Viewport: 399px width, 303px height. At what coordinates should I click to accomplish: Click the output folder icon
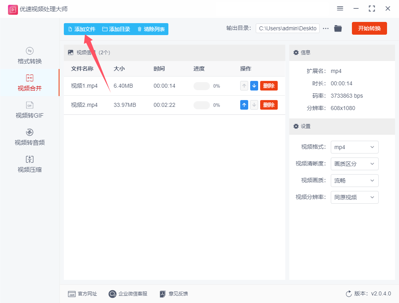tap(338, 28)
